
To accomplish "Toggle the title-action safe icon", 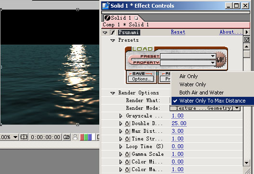I will (24, 137).
